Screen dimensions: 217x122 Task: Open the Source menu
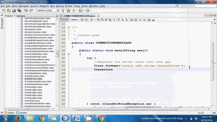click(x=34, y=6)
